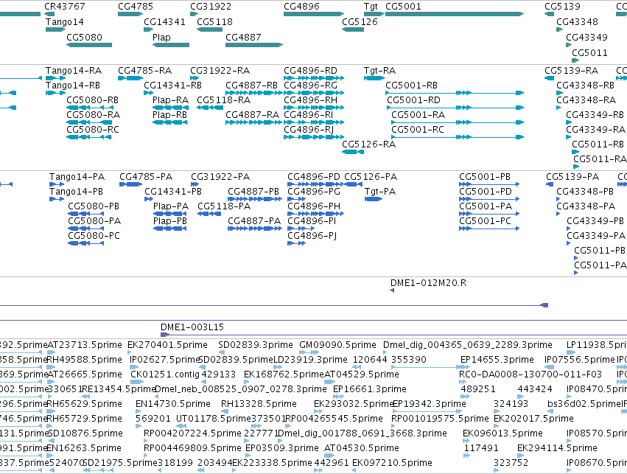Open transcript Tgt-RA

point(380,71)
